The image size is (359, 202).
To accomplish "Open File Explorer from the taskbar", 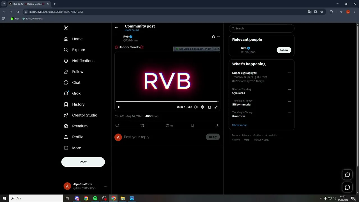I will click(123, 198).
